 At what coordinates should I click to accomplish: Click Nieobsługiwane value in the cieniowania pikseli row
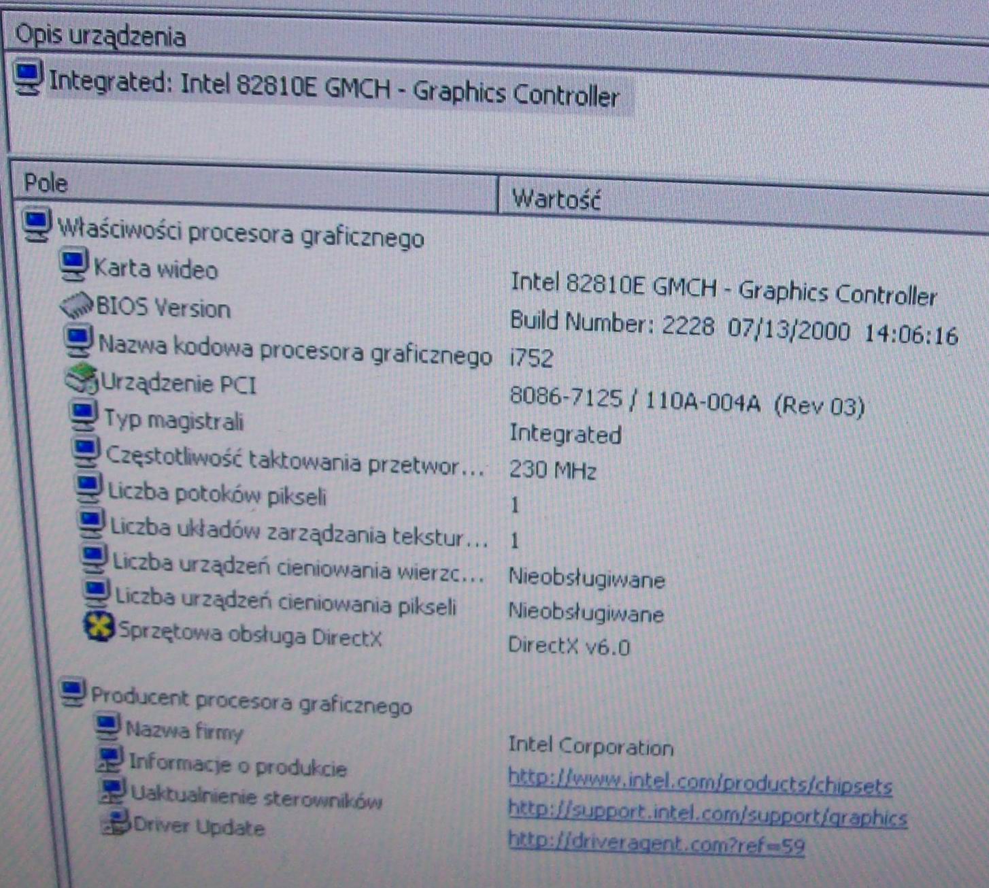tap(586, 612)
